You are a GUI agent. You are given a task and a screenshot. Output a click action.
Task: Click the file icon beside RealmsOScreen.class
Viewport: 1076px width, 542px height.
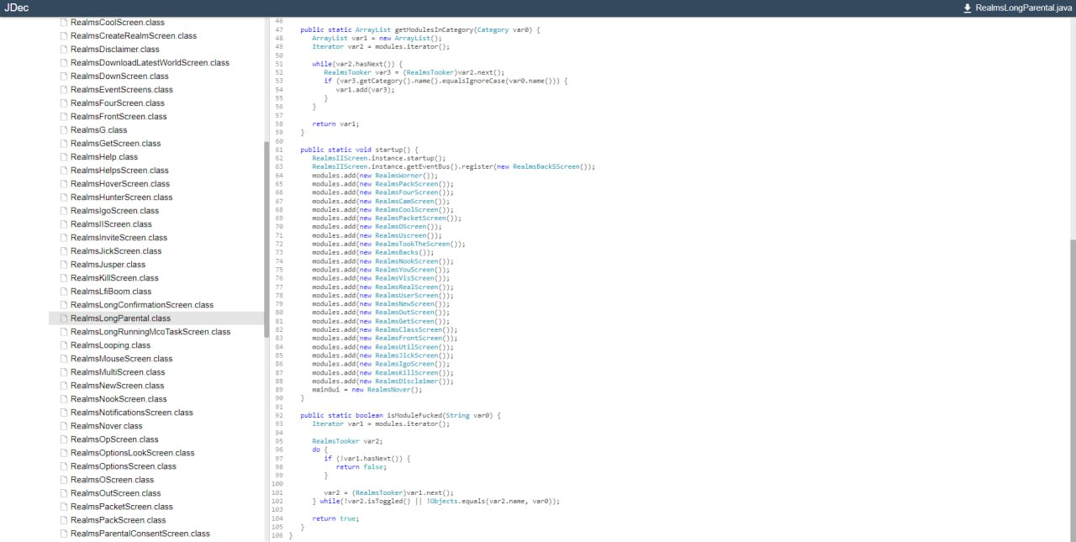pos(64,480)
